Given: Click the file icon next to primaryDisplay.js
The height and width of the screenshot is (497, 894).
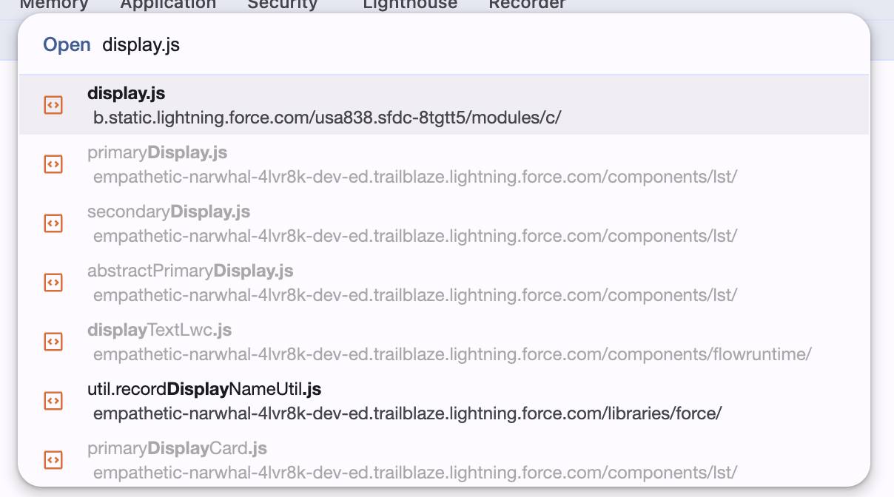Looking at the screenshot, I should [x=53, y=164].
